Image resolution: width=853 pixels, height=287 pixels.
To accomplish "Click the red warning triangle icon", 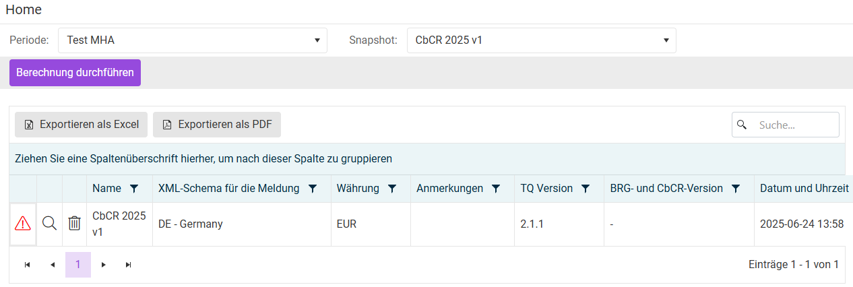I will 23,224.
